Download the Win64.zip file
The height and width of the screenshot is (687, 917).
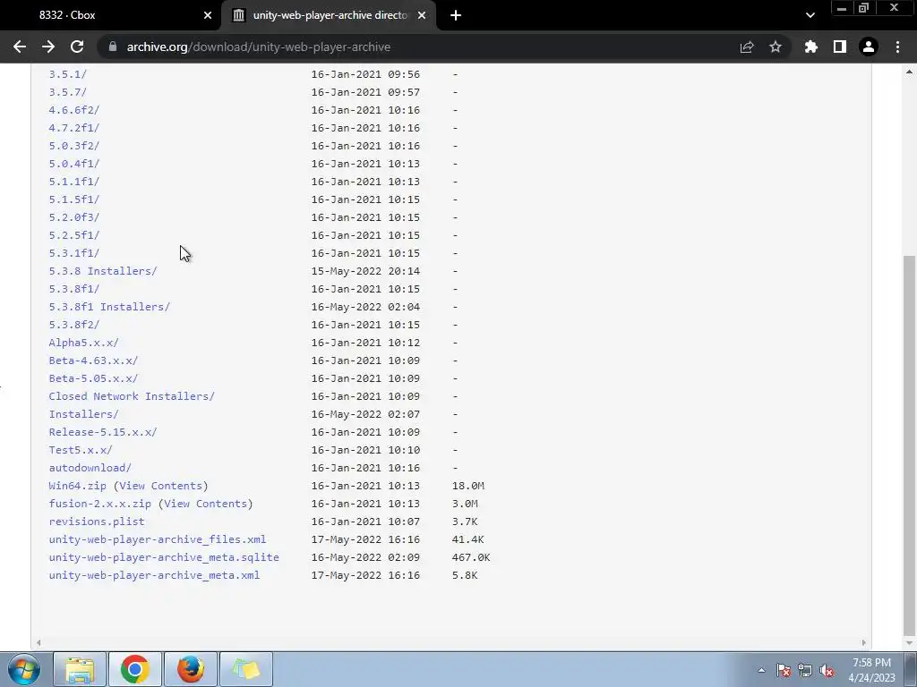pyautogui.click(x=78, y=486)
